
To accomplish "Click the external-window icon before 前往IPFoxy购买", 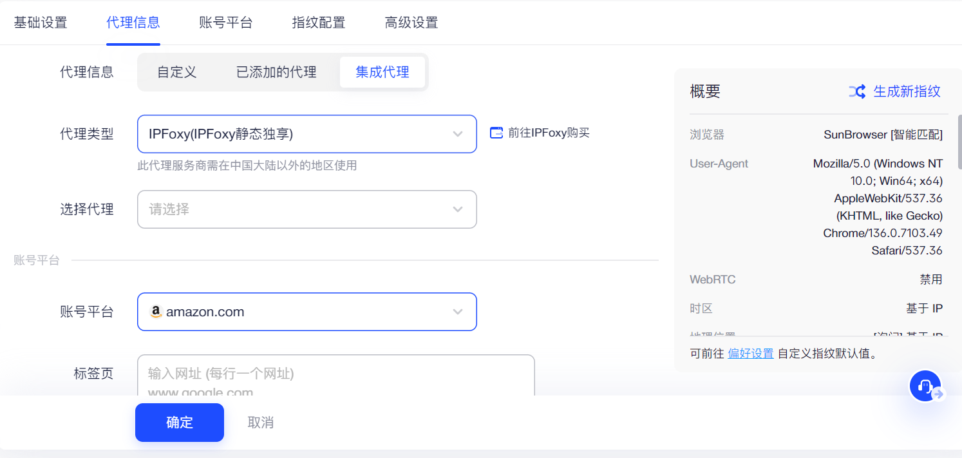I will (x=496, y=131).
